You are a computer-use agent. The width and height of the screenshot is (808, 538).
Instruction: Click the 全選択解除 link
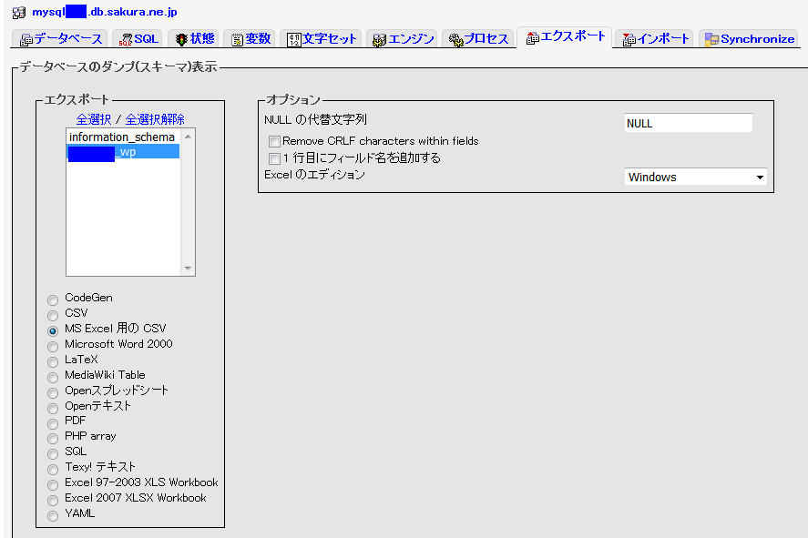(x=155, y=119)
